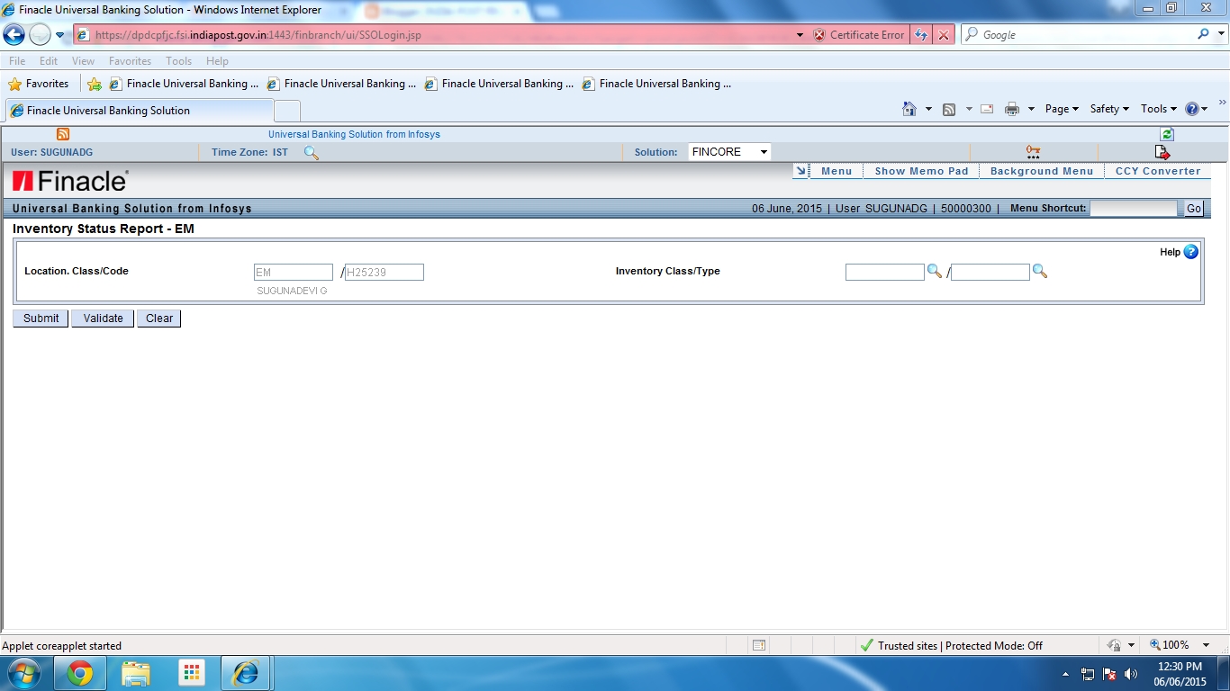
Task: Open the Safety dropdown in browser toolbar
Action: coord(1108,108)
